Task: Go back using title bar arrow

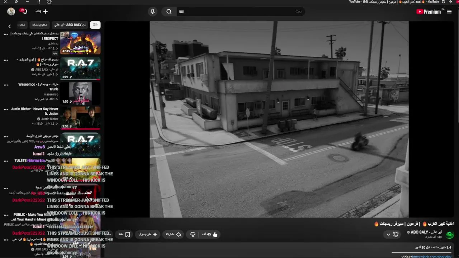Action: [x=450, y=2]
